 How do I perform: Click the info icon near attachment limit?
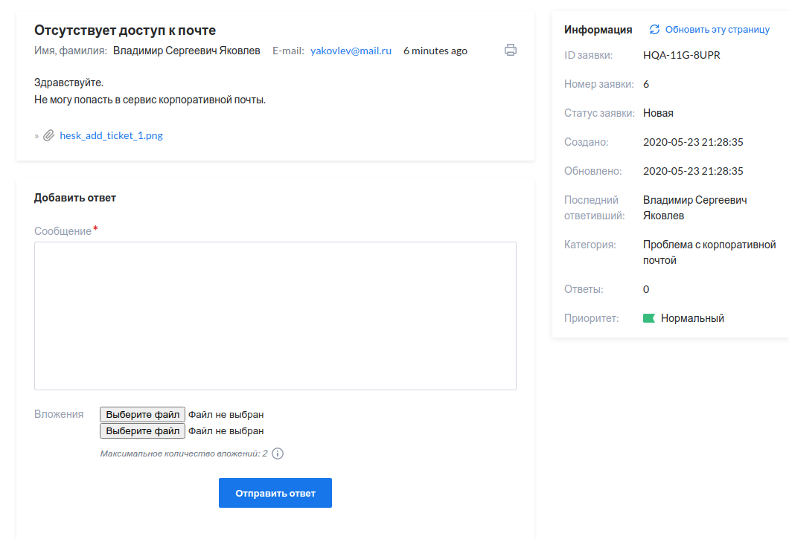pyautogui.click(x=278, y=454)
